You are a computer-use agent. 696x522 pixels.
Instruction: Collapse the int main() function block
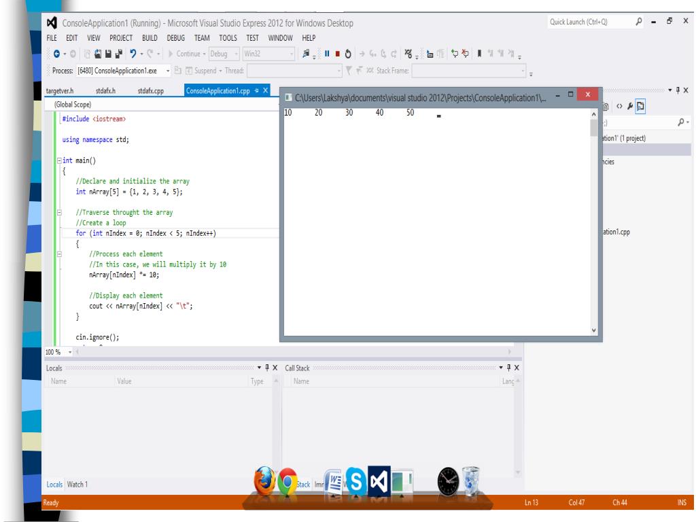(x=59, y=160)
